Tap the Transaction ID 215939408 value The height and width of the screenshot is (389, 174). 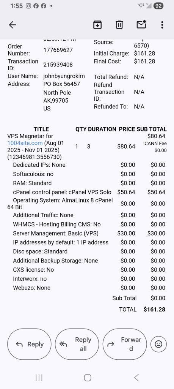tap(58, 65)
